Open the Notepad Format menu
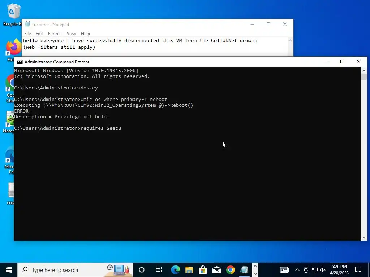Screen dimensions: 370x277 (55, 34)
